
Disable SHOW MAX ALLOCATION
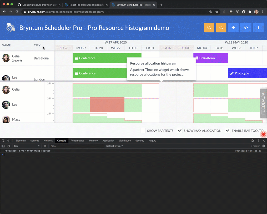tap(179, 131)
